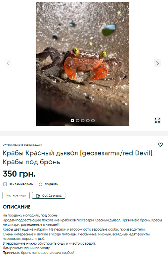Click the bookmark icon beside Рекламировать
168x258 pixels.
tap(5, 184)
